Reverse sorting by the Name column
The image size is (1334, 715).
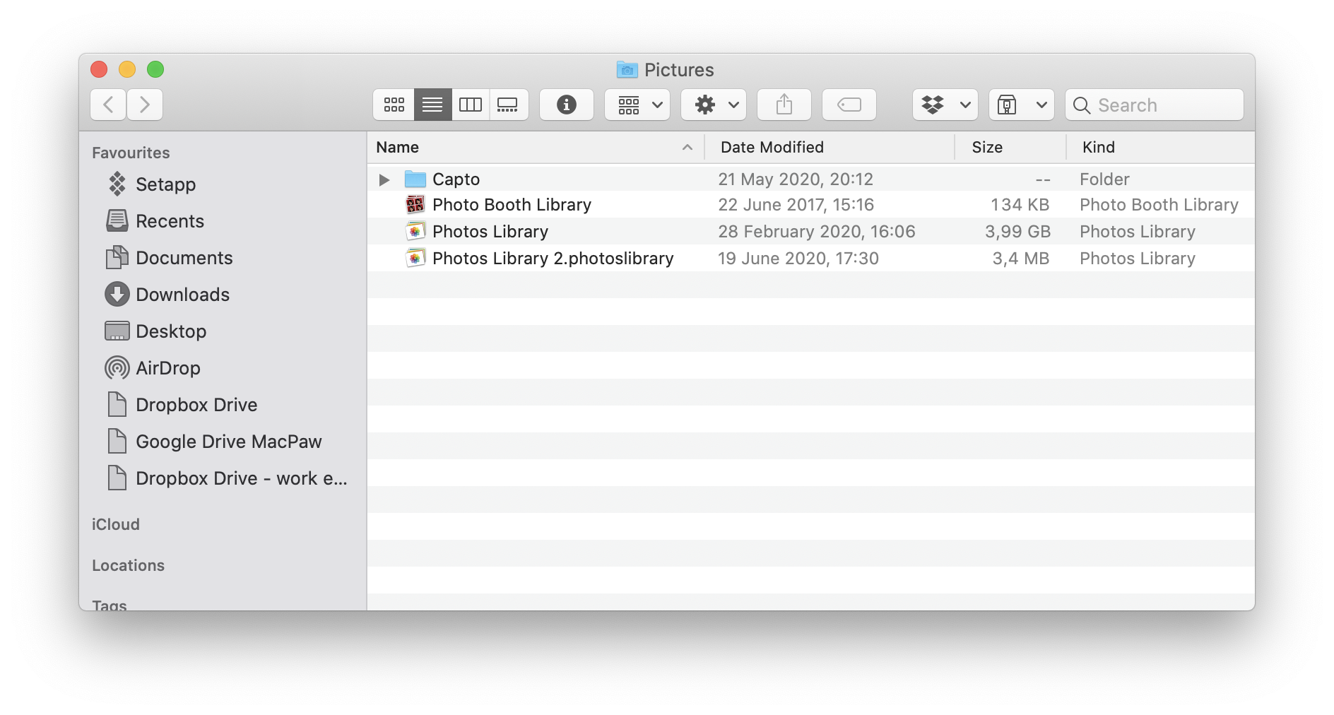pyautogui.click(x=397, y=147)
